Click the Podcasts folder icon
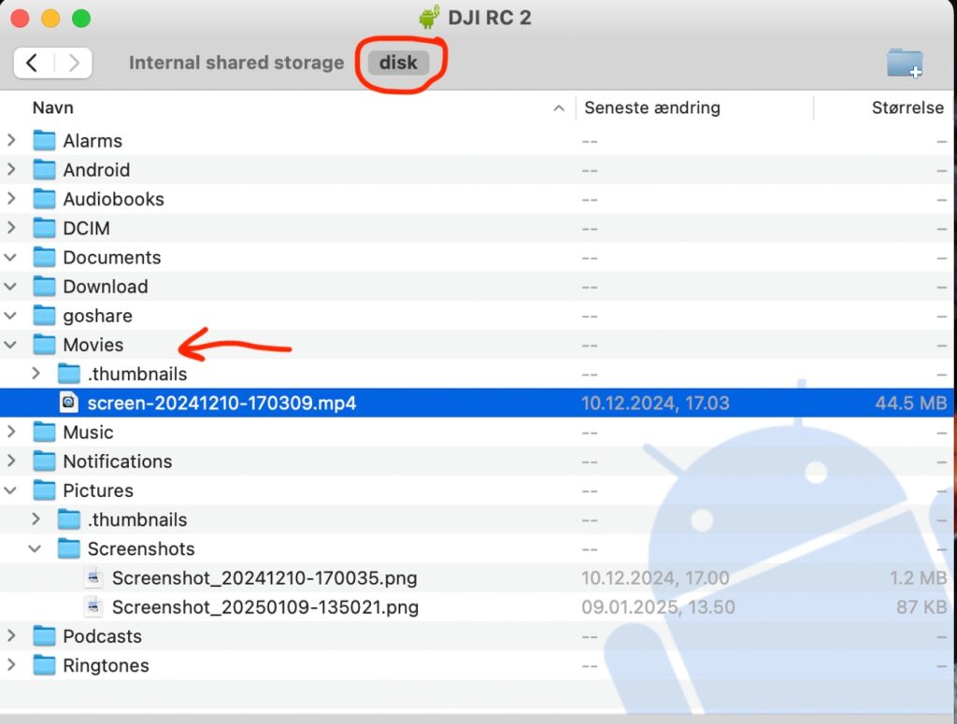 pos(44,636)
